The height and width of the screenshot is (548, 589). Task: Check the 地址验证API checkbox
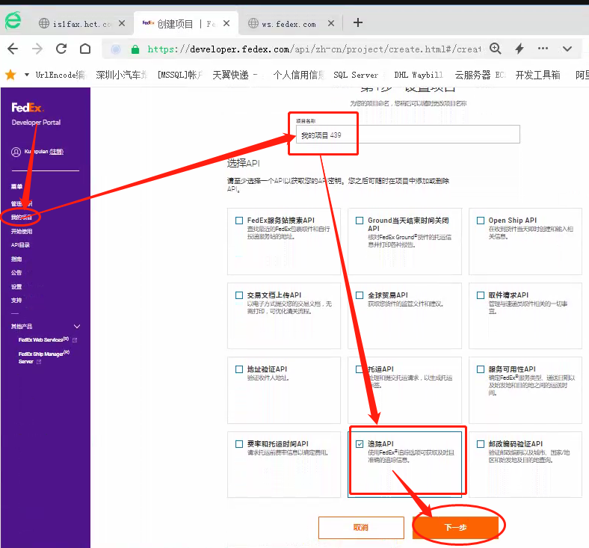click(x=239, y=369)
